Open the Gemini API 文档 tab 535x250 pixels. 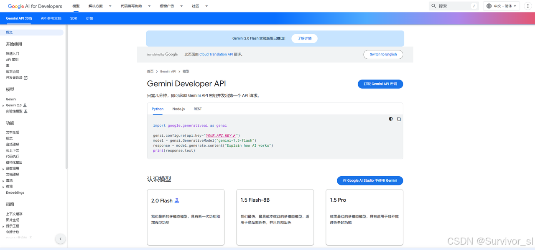point(19,18)
